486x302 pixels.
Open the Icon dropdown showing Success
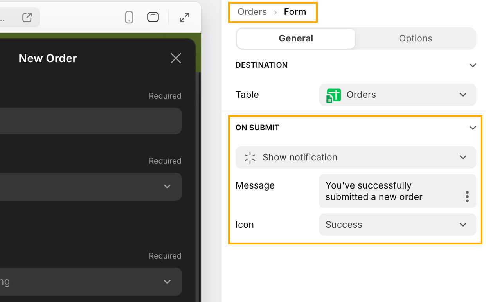click(398, 225)
